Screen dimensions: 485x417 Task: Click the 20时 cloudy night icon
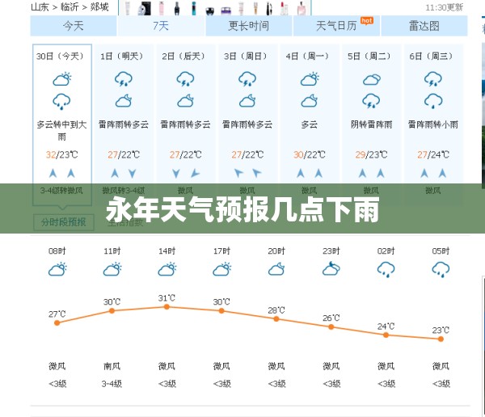[276, 269]
